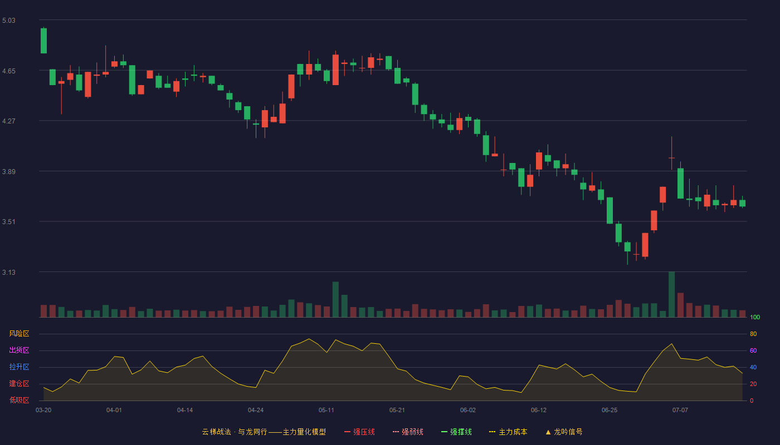Click the 3.13 price axis label
The width and height of the screenshot is (780, 445).
(x=9, y=273)
